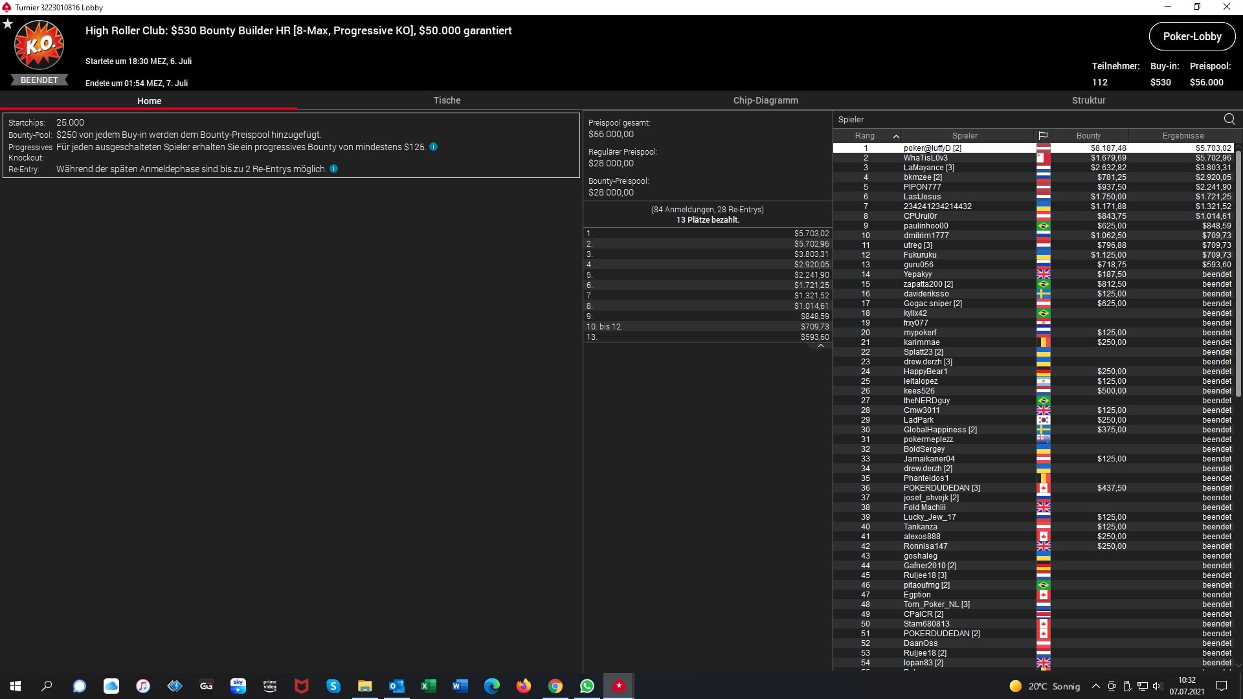
Task: Open Excel from the taskbar
Action: point(428,686)
